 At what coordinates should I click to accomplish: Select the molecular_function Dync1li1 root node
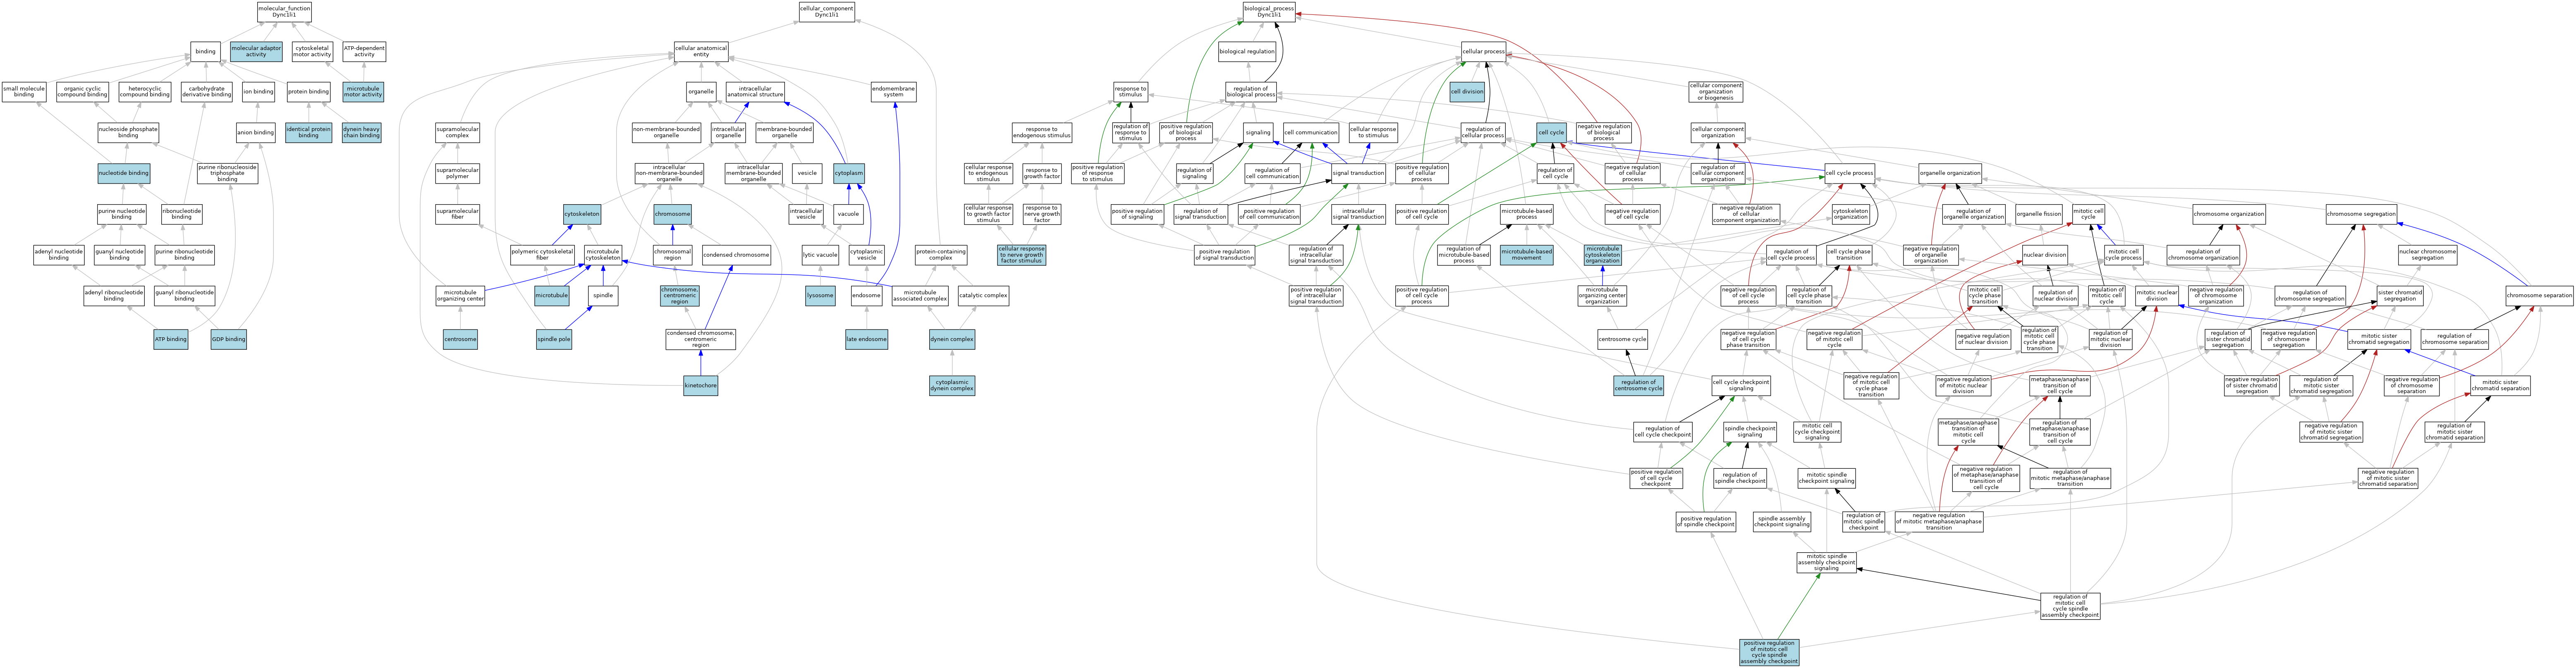[x=284, y=11]
